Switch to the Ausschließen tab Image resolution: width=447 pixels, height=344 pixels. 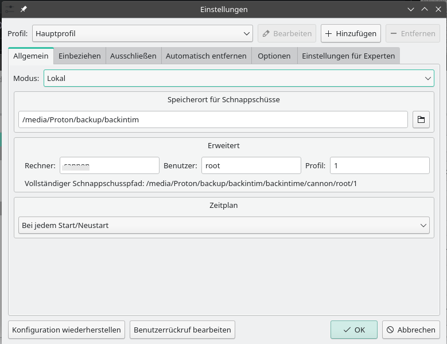[x=133, y=56]
